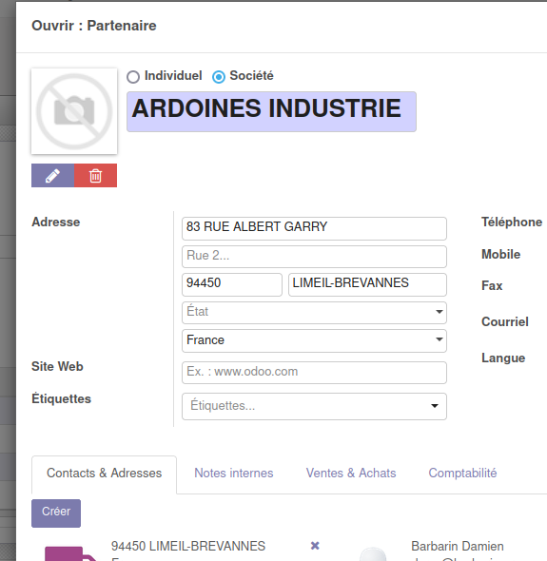
Task: Click the red trash delete image icon
Action: coord(95,176)
